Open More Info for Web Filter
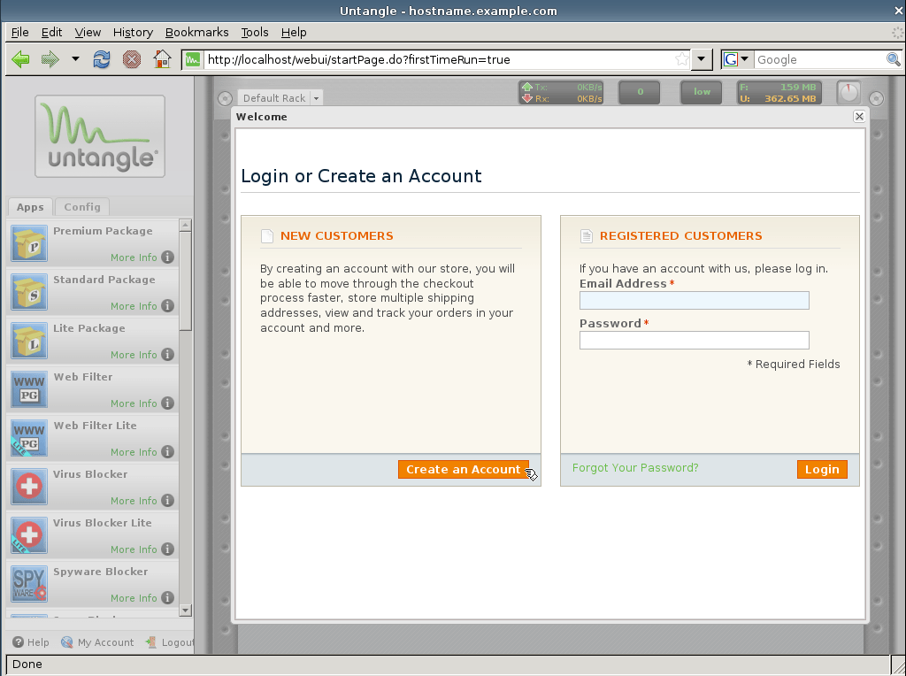This screenshot has width=906, height=676. 134,403
